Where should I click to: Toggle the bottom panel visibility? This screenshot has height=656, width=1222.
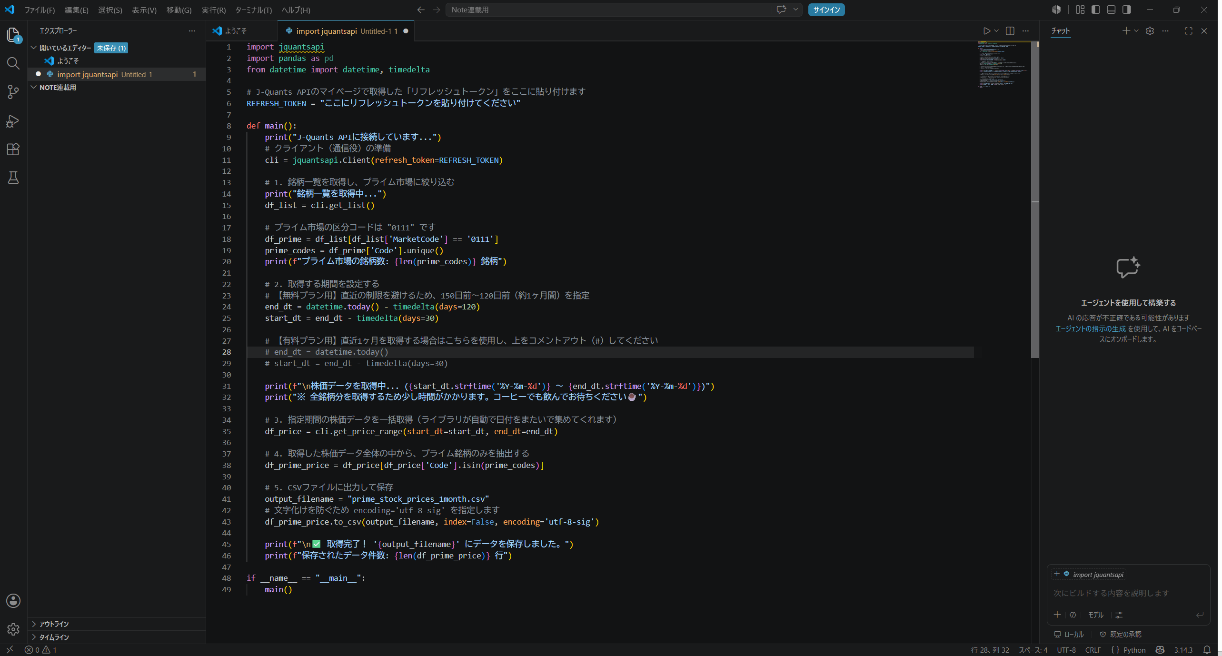click(1111, 10)
